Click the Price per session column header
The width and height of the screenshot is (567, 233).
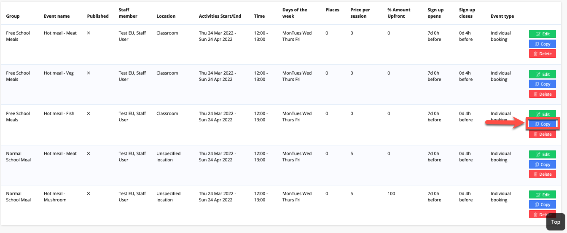(358, 13)
